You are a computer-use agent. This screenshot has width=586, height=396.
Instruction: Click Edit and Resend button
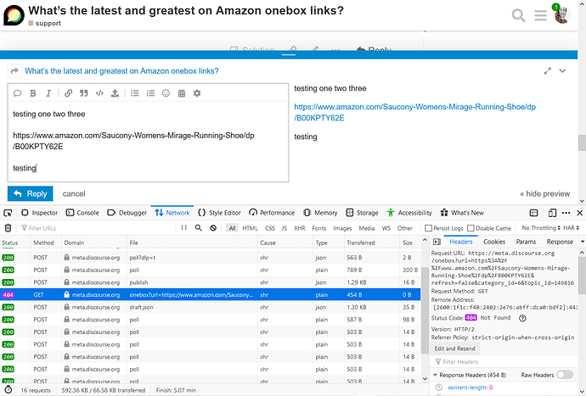tap(455, 349)
